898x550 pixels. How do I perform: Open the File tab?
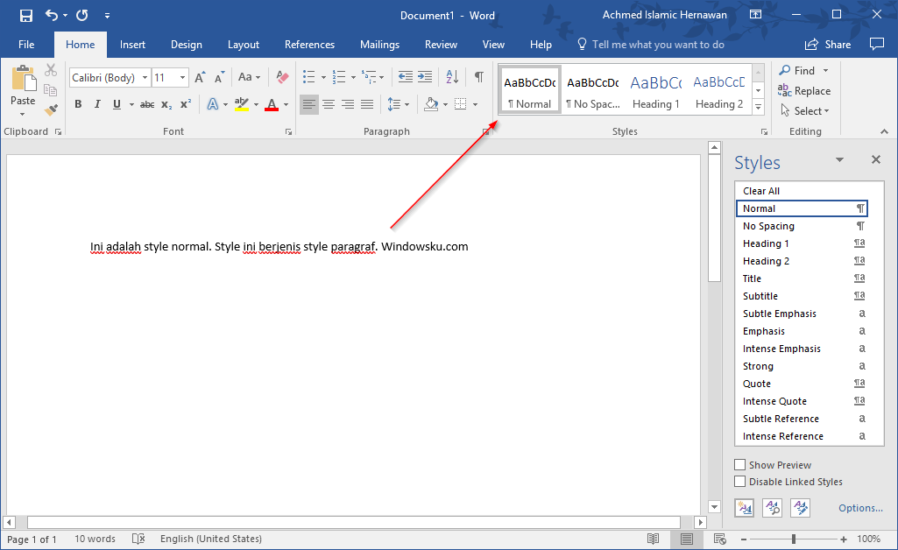[26, 45]
